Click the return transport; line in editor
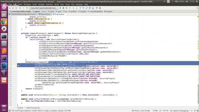199x112 pixels. tap(35, 89)
